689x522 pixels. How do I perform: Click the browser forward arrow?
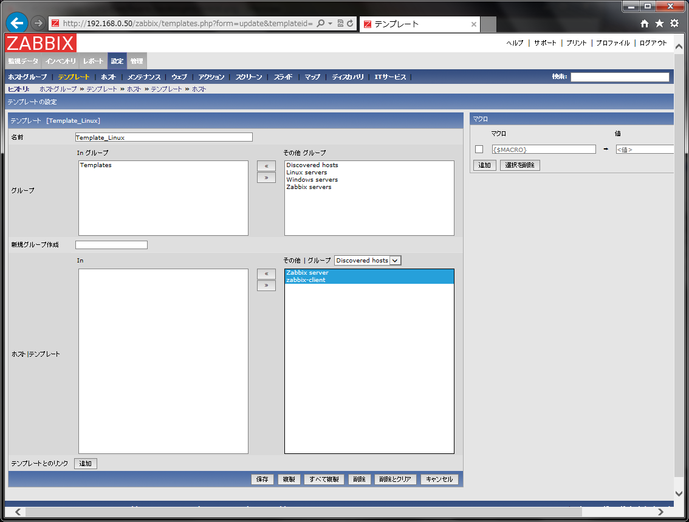click(x=38, y=23)
